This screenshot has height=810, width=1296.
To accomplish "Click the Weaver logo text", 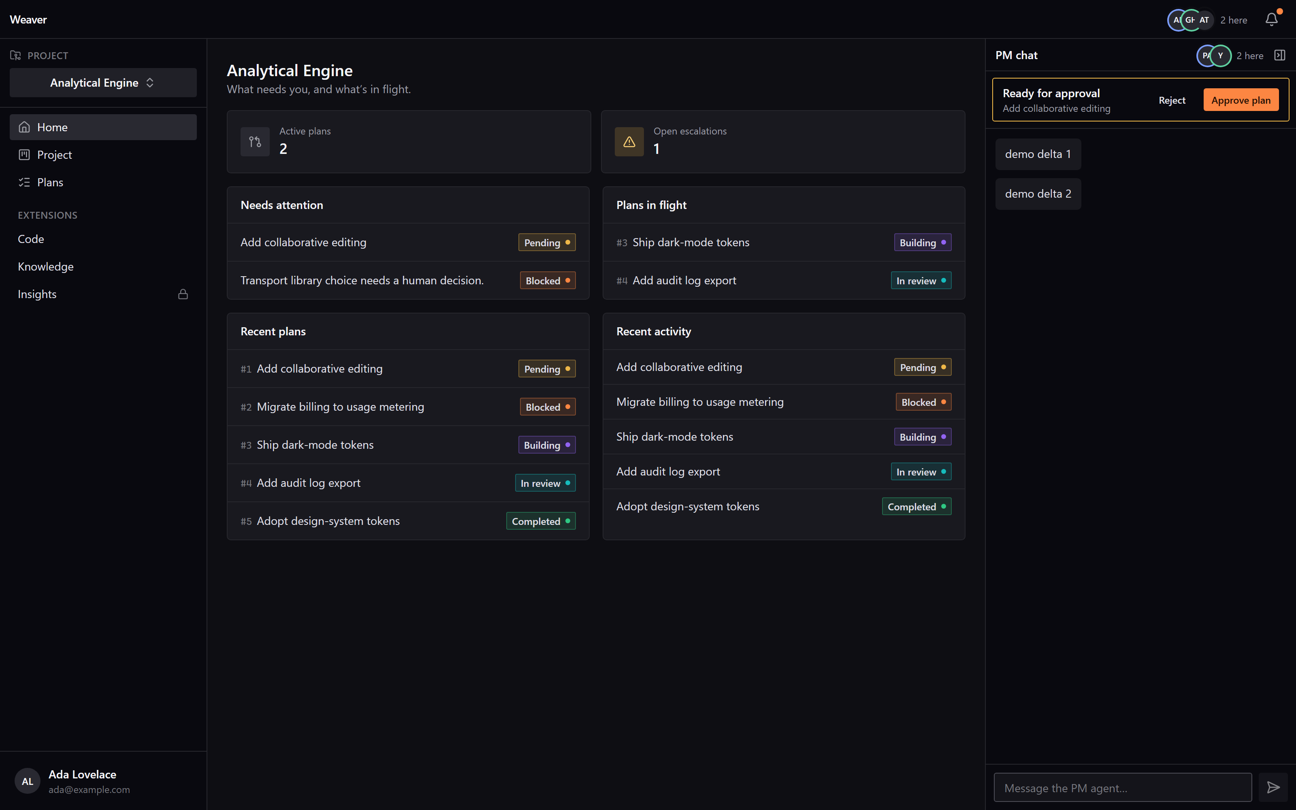I will 28,20.
